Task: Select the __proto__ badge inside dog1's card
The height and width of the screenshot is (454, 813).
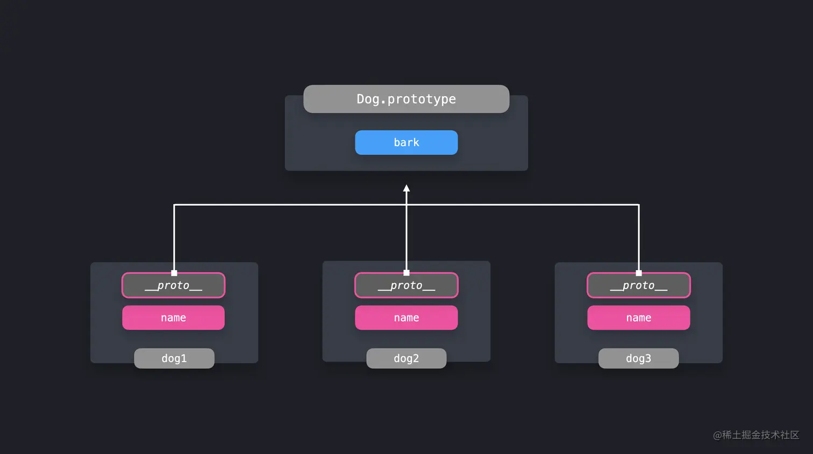Action: point(173,285)
